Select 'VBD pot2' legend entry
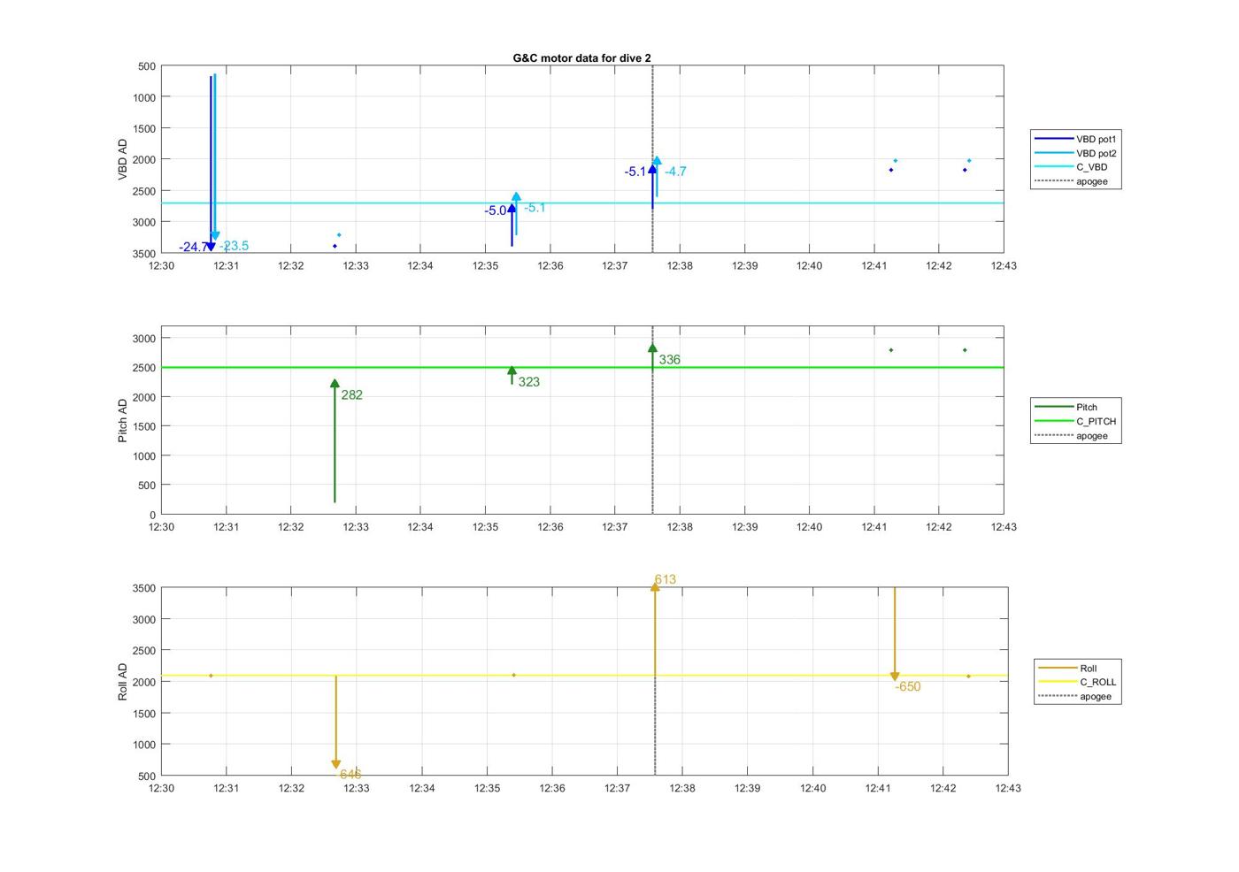The image size is (1239, 872). pyautogui.click(x=1077, y=153)
